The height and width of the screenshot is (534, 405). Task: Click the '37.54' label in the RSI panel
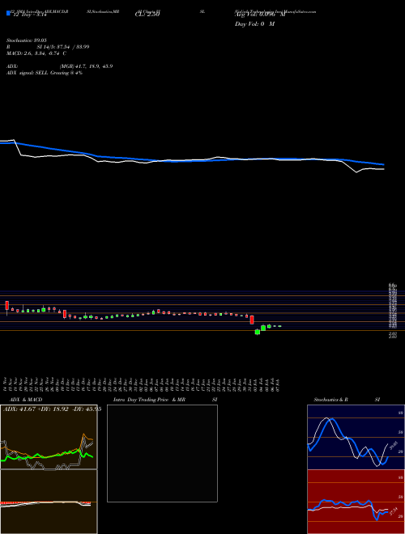[393, 511]
